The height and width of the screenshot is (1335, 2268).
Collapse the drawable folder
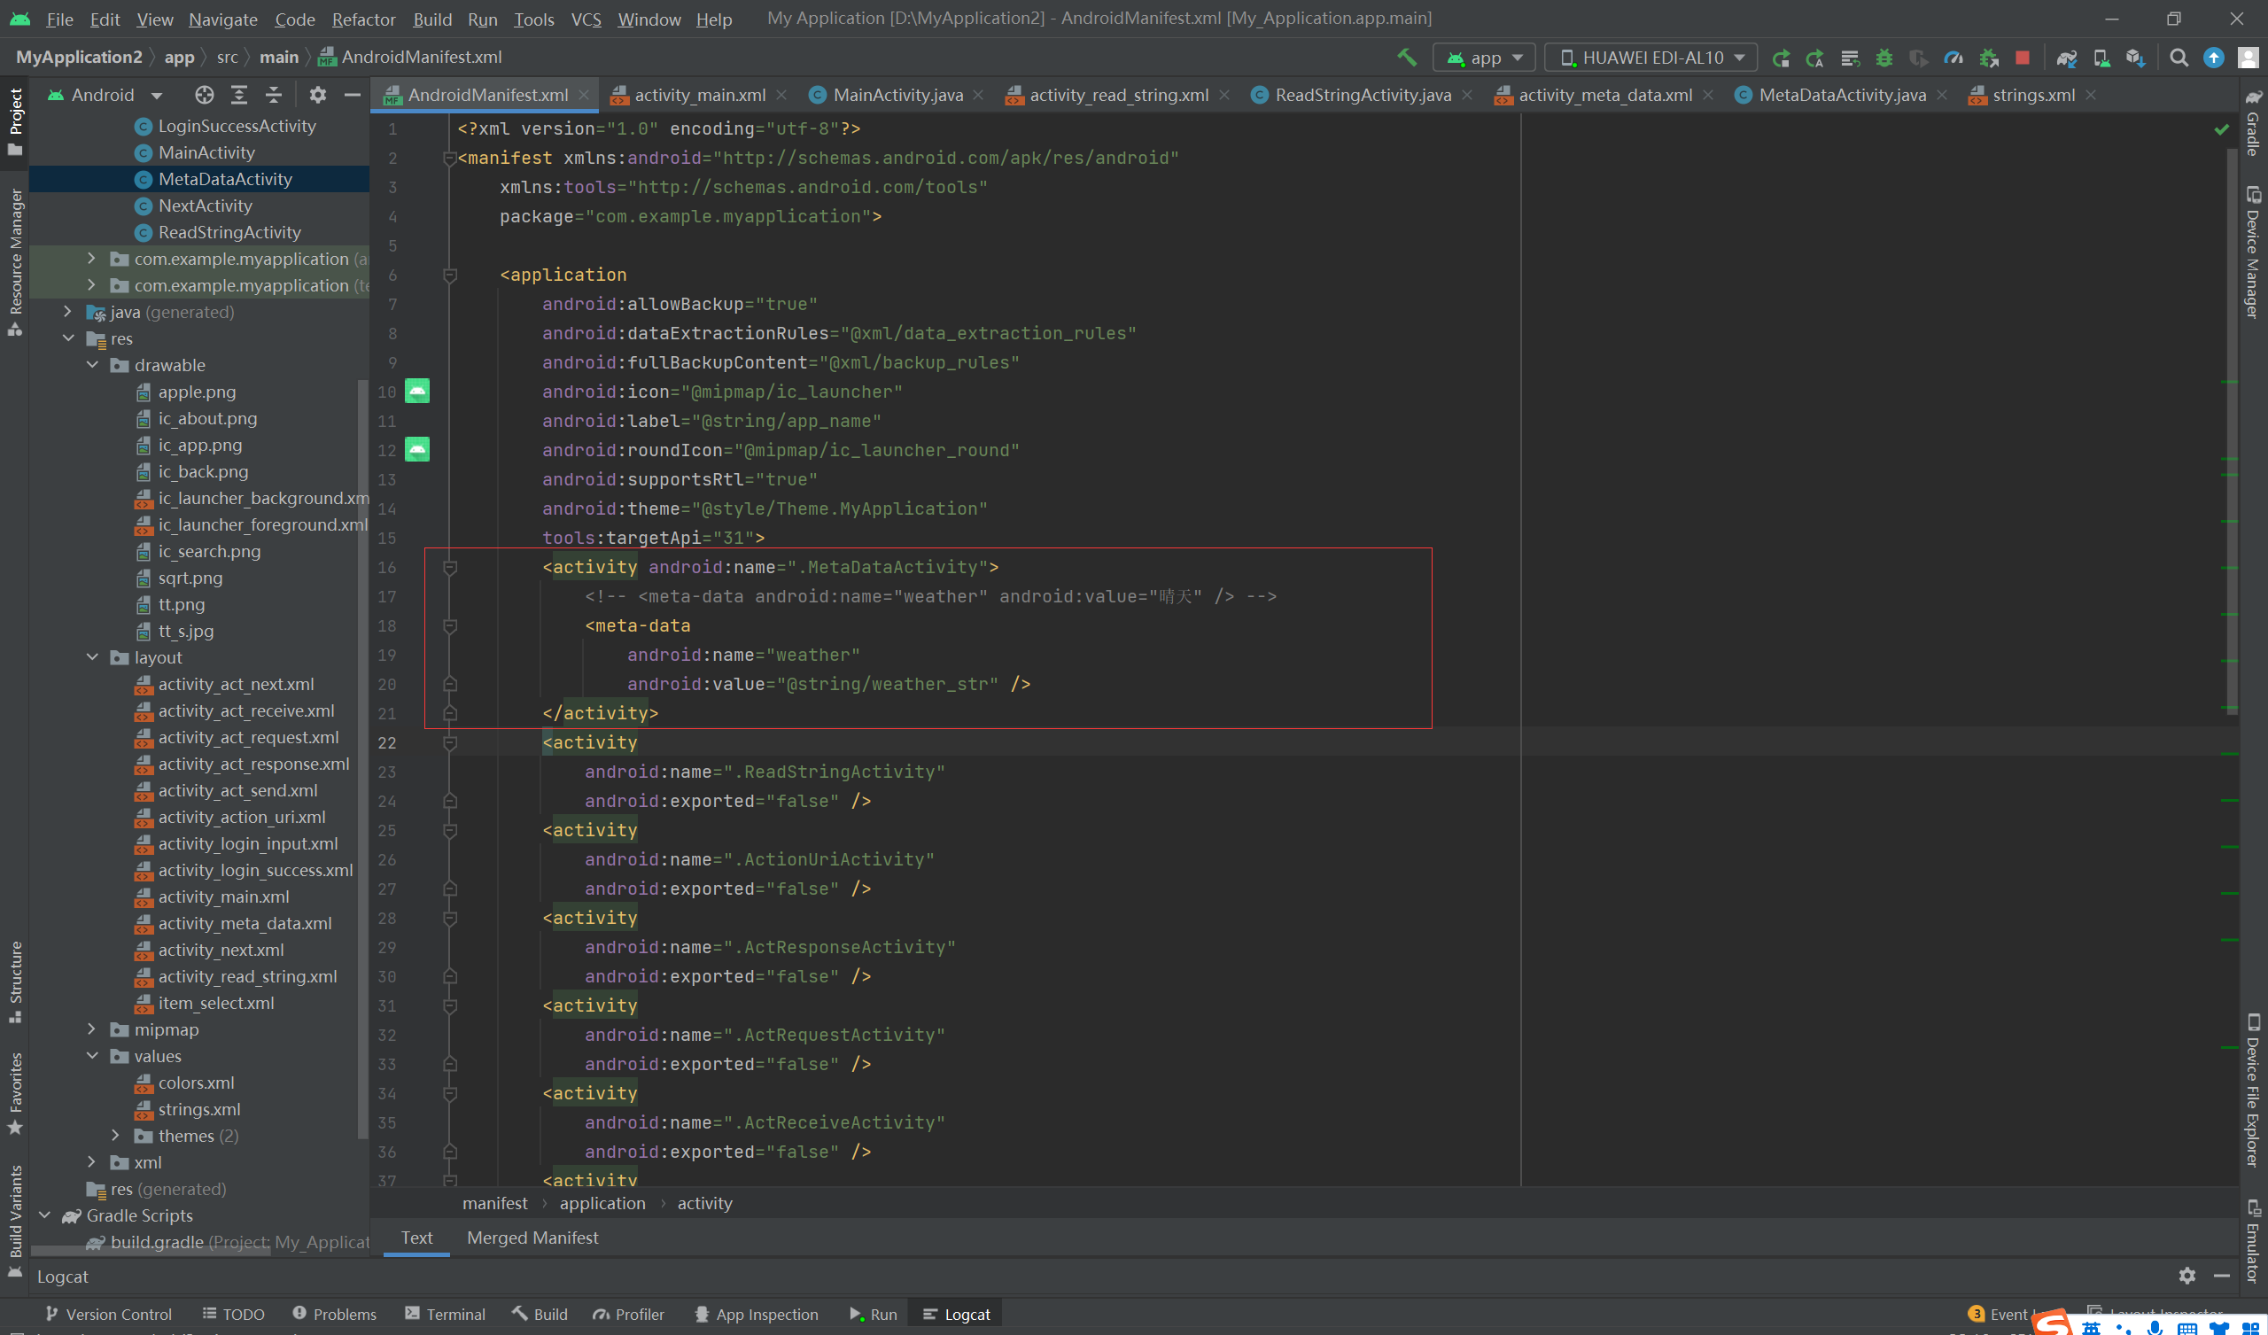93,365
